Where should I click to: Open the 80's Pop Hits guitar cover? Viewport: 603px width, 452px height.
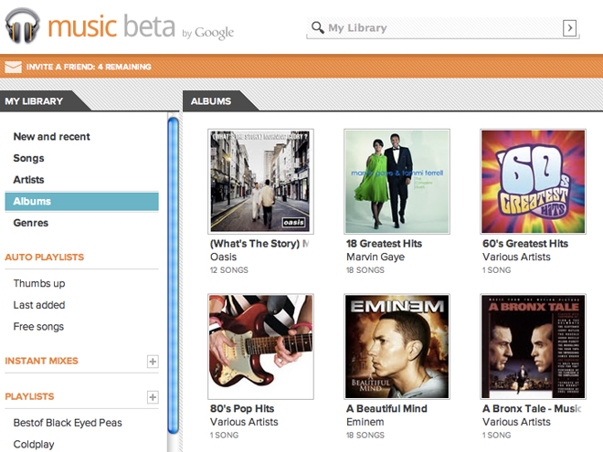coord(260,347)
